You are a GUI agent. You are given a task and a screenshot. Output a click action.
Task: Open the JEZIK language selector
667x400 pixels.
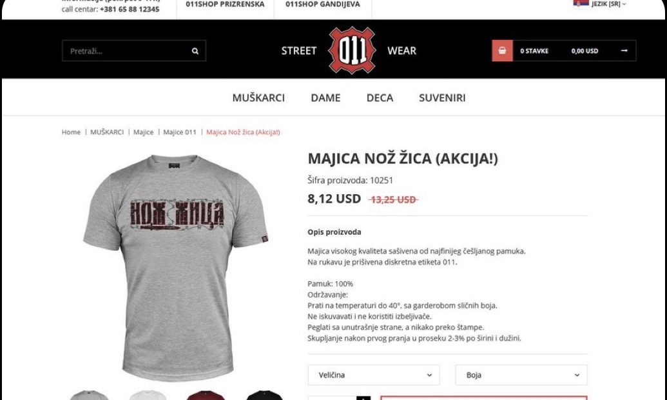coord(608,4)
